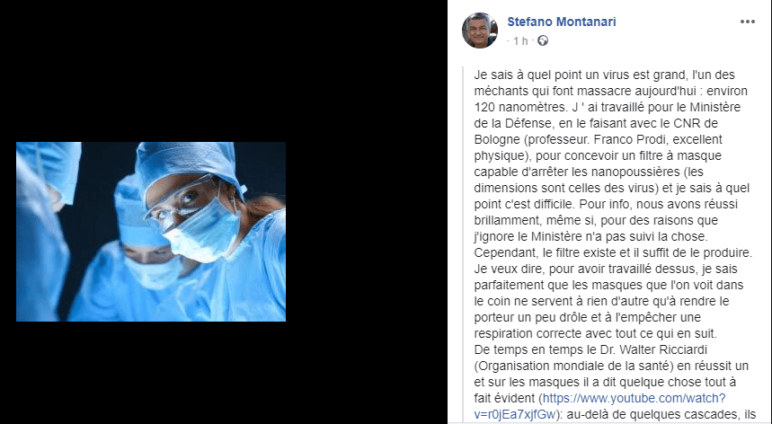Click the grey quote bar beside the post text
This screenshot has width=772, height=424.
point(464,244)
